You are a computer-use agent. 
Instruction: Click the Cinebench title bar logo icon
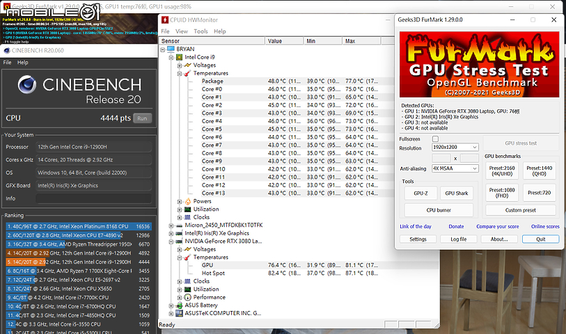[x=6, y=51]
